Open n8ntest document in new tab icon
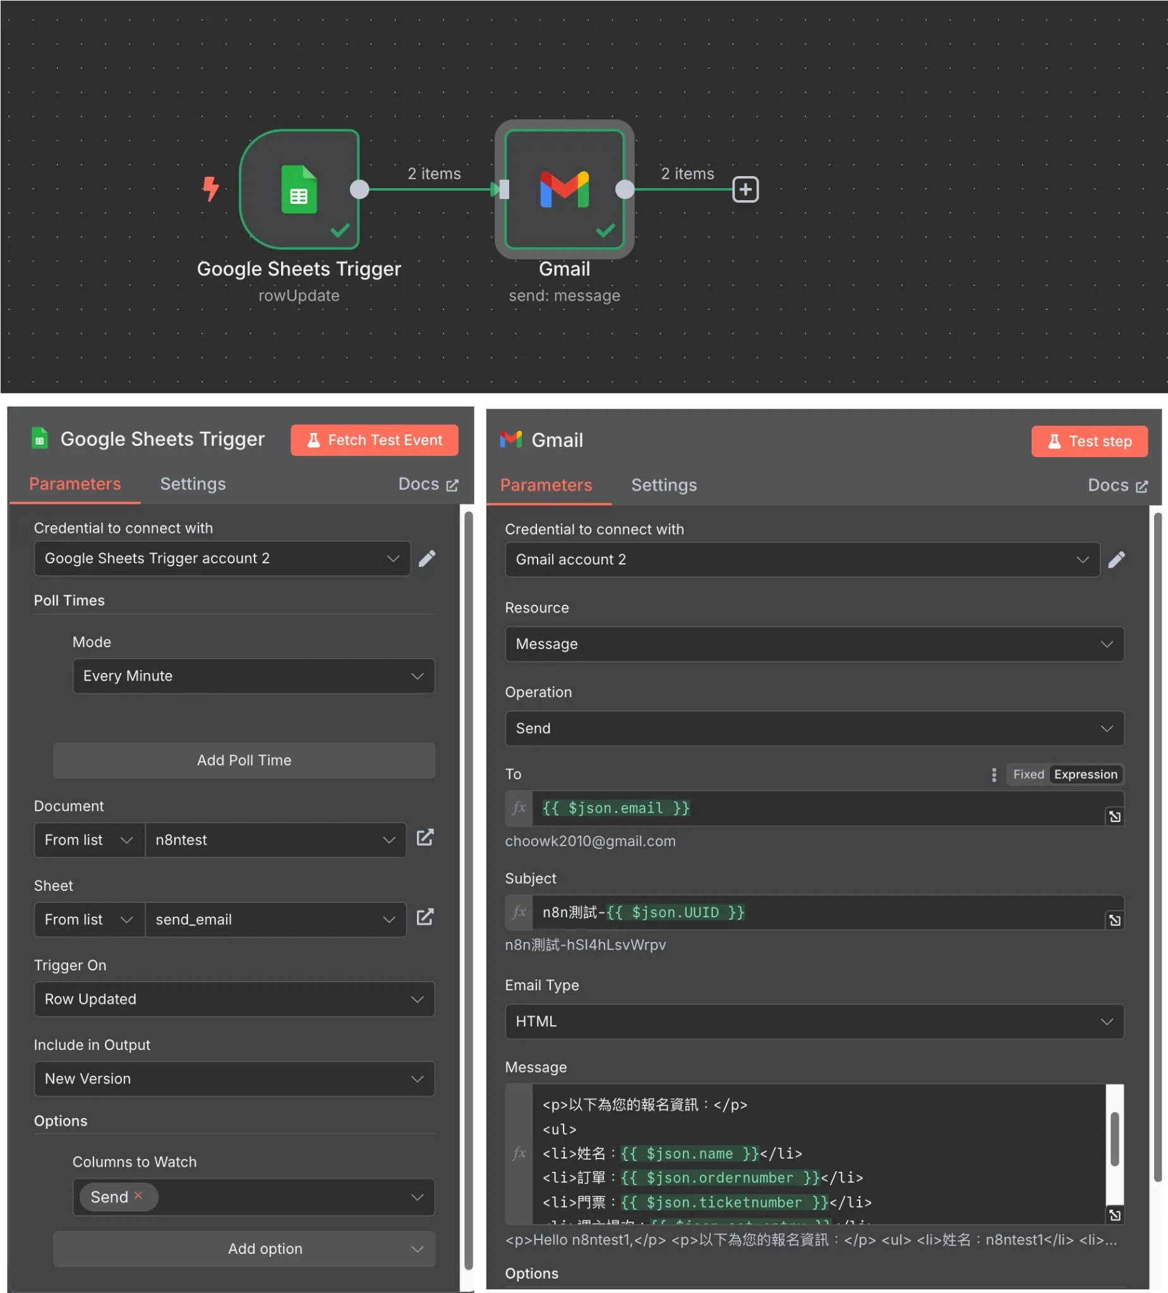Screen dimensions: 1168x1293 point(425,838)
